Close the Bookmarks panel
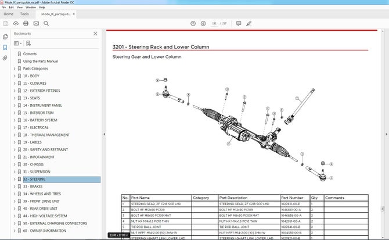Image resolution: width=389 pixels, height=240 pixels. pyautogui.click(x=96, y=34)
